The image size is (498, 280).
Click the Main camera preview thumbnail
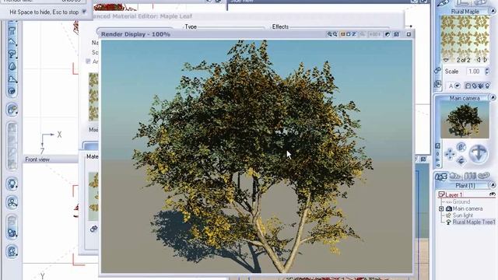tap(465, 120)
